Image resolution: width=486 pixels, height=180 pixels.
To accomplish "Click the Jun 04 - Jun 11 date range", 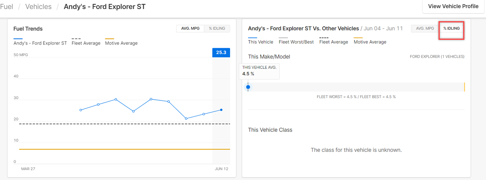I will coord(384,28).
